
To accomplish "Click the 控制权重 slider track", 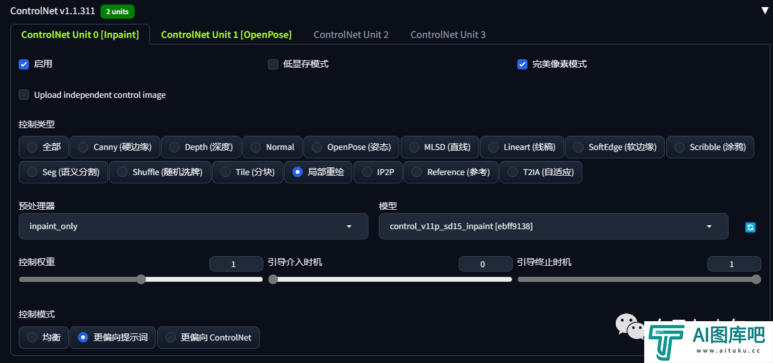I will [140, 279].
